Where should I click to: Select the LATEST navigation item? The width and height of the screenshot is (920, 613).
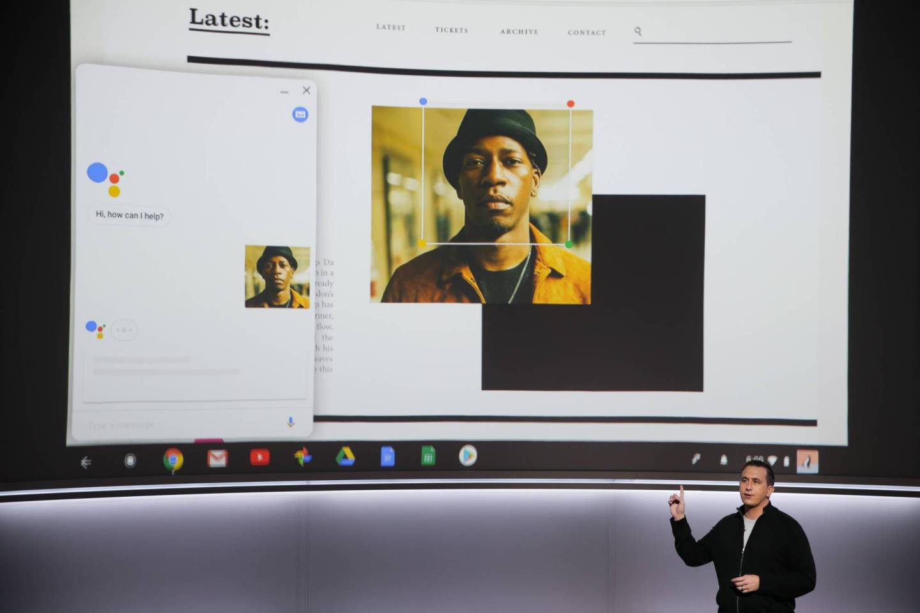[392, 29]
